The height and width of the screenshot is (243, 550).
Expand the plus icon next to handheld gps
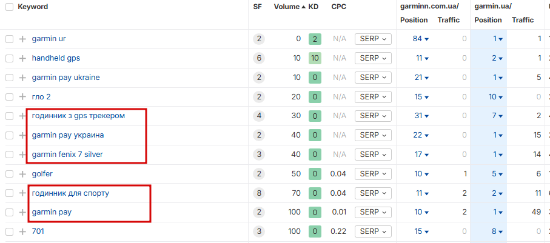point(22,58)
